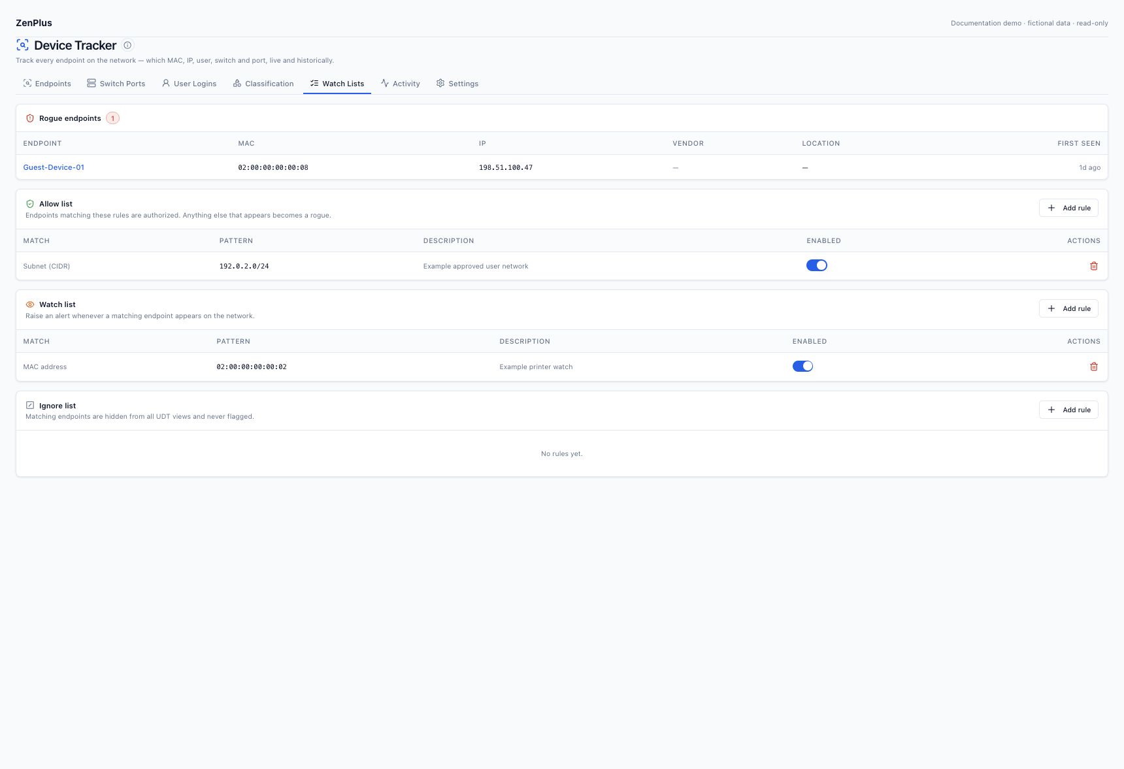
Task: Click the VENDOR column header
Action: 688,143
